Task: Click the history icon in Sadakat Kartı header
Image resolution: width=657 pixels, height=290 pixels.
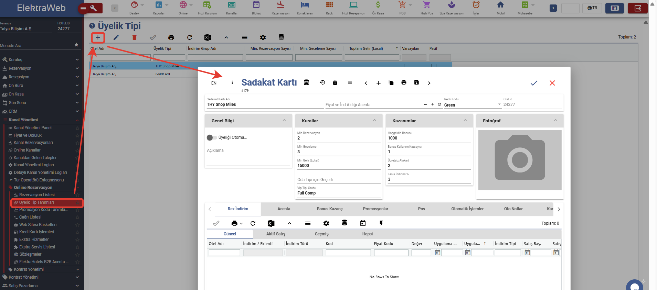Action: coord(322,82)
